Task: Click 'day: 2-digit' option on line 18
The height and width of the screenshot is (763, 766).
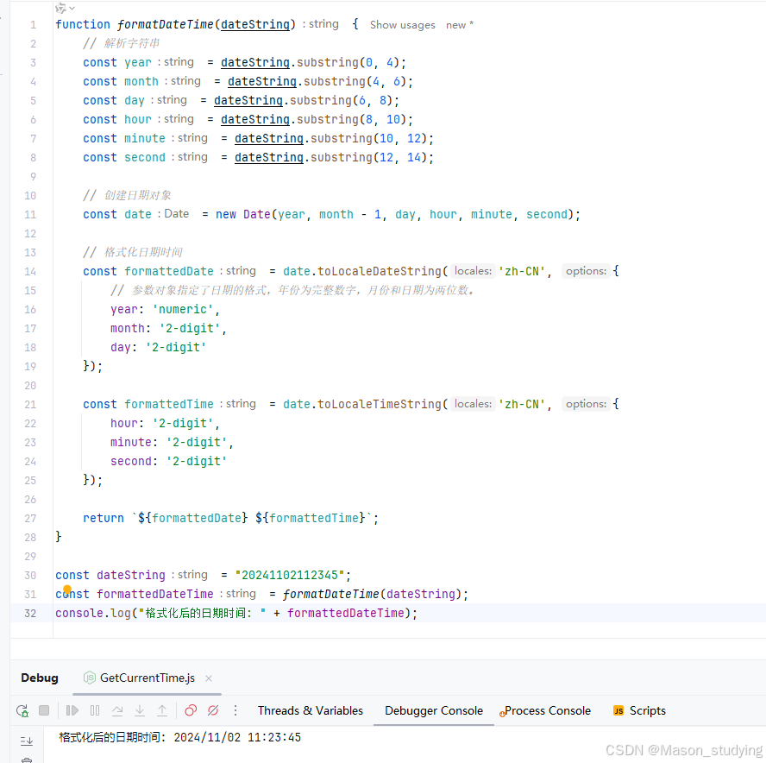Action: [158, 348]
